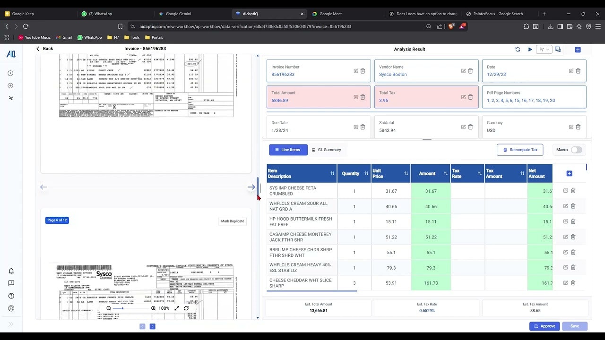Sort by Unit Price column
Image resolution: width=605 pixels, height=340 pixels.
(x=406, y=173)
